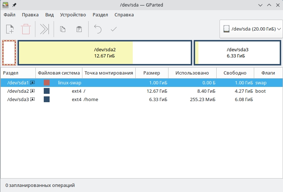The width and height of the screenshot is (283, 192).
Task: Open the Раздел menu
Action: click(100, 15)
